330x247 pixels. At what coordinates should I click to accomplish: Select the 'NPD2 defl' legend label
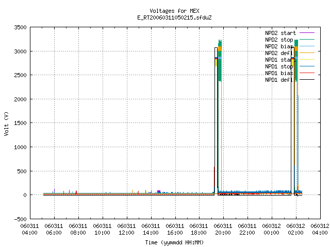279,53
